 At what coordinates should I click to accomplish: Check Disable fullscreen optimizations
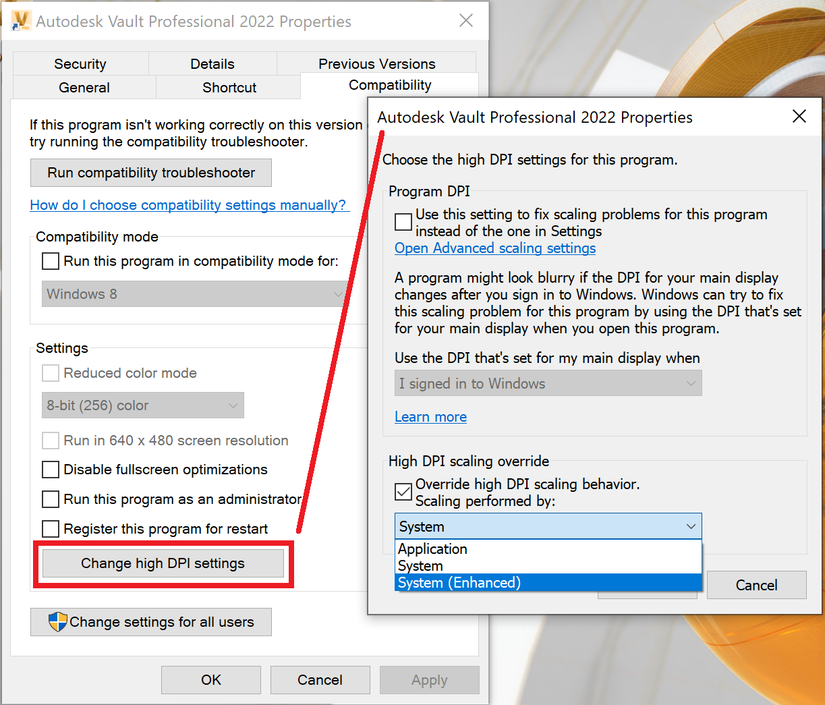50,470
